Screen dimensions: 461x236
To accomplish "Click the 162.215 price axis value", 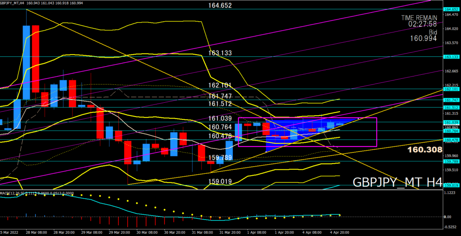I will coord(451,85).
